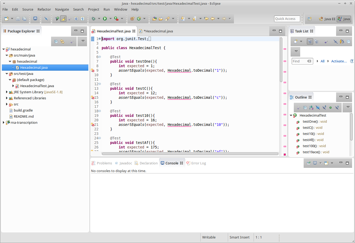Click Sort alphabetically icon in Outline
Screen dimensions: 355x243
tap(311, 108)
